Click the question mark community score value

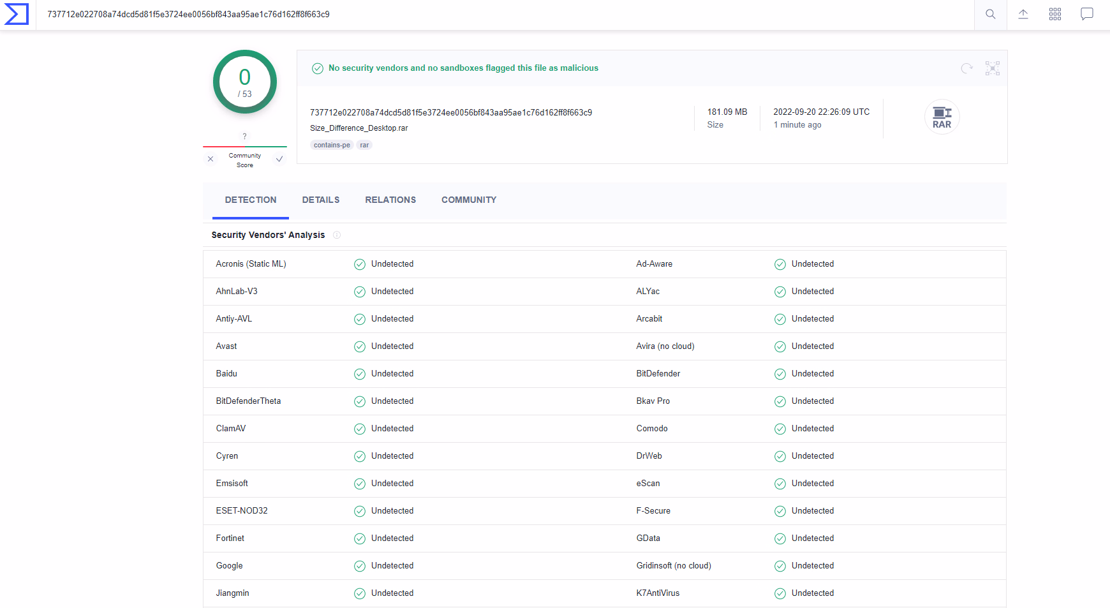pos(245,137)
